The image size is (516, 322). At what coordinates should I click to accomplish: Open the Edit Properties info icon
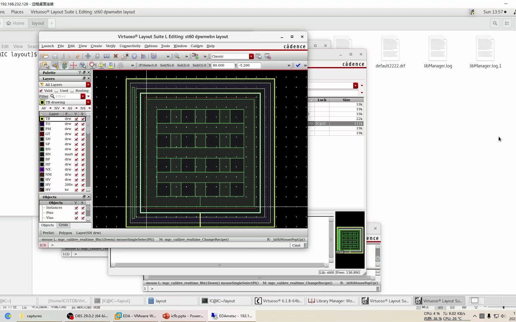click(x=134, y=56)
